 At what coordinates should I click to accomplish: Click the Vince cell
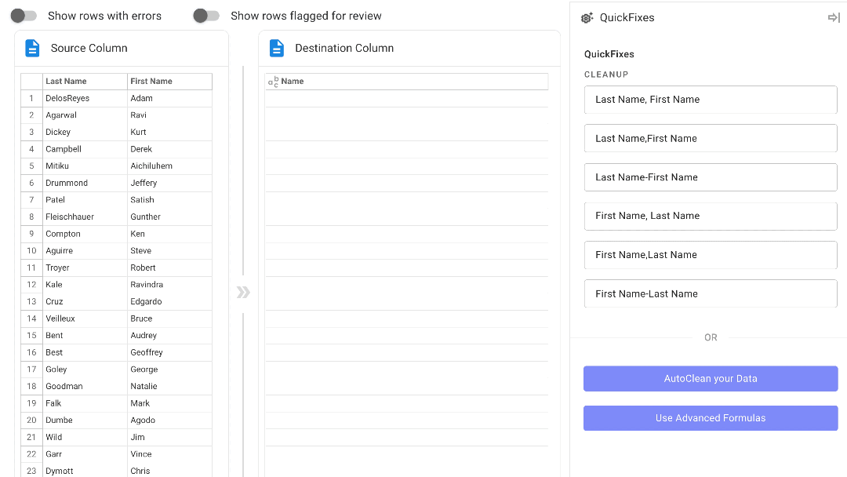coord(169,454)
